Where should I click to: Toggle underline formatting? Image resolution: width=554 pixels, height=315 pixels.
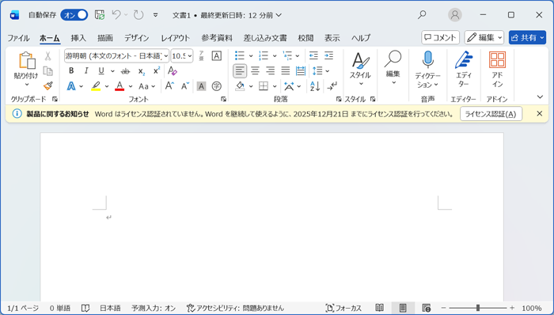(101, 71)
